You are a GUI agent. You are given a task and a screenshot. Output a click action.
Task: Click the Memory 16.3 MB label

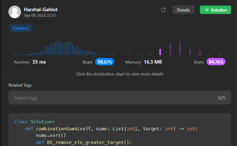coord(144,62)
